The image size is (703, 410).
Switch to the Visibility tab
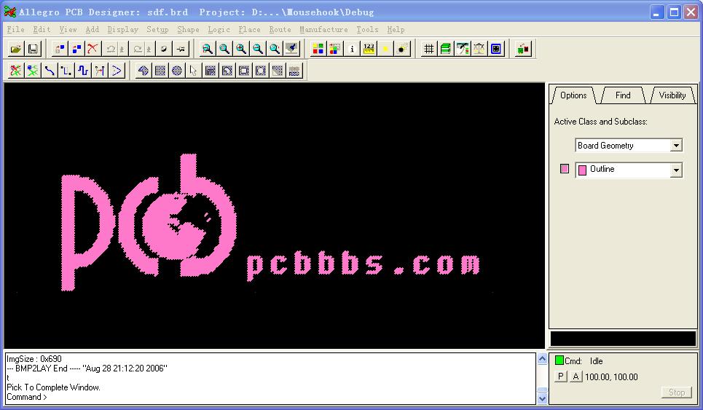[x=672, y=95]
